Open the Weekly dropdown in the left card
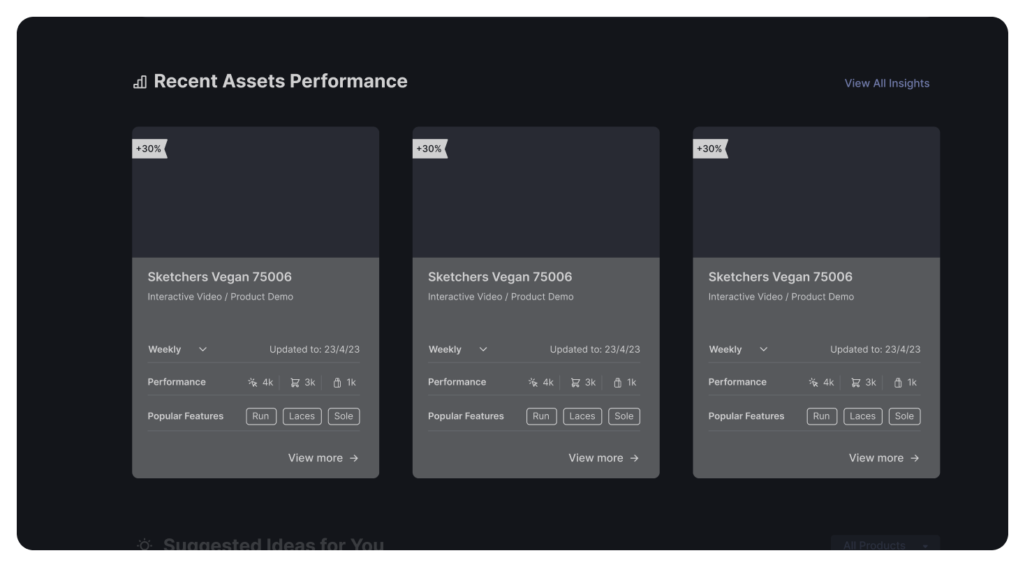 coord(177,349)
